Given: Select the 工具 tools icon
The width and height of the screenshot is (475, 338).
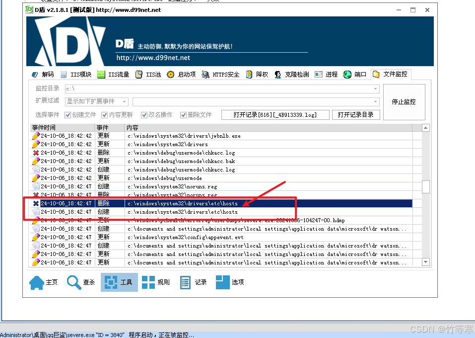Looking at the screenshot, I should tap(113, 282).
